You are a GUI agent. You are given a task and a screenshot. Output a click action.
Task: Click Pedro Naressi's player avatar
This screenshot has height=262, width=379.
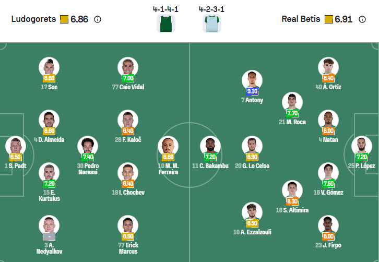[88, 146]
